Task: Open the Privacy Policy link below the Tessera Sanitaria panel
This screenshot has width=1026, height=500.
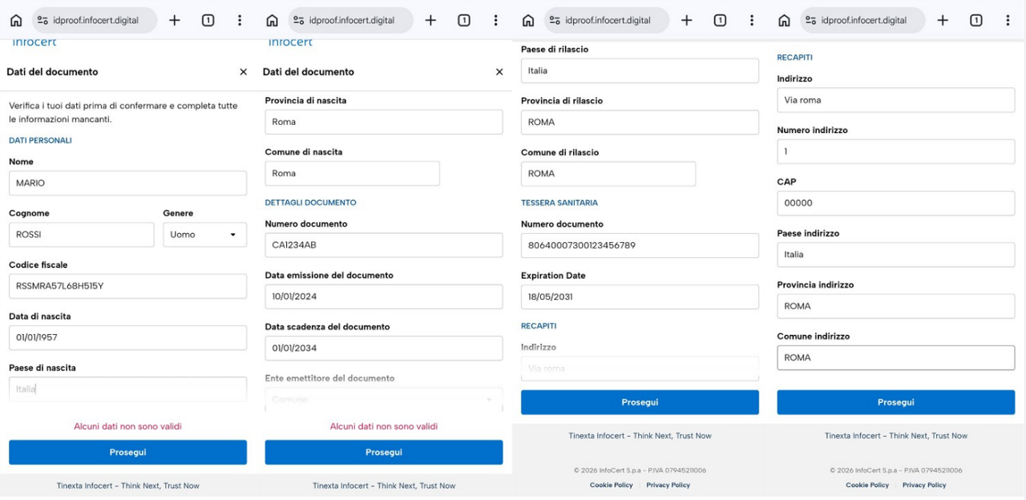Action: pyautogui.click(x=669, y=485)
